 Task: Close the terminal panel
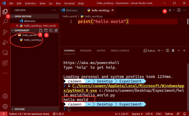[x=184, y=51]
